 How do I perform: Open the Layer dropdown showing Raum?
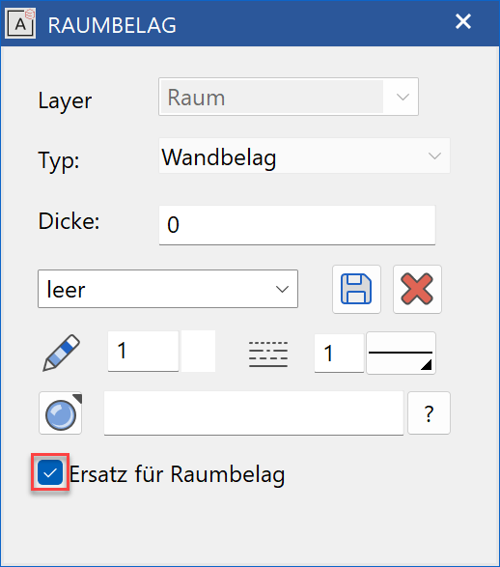point(289,97)
